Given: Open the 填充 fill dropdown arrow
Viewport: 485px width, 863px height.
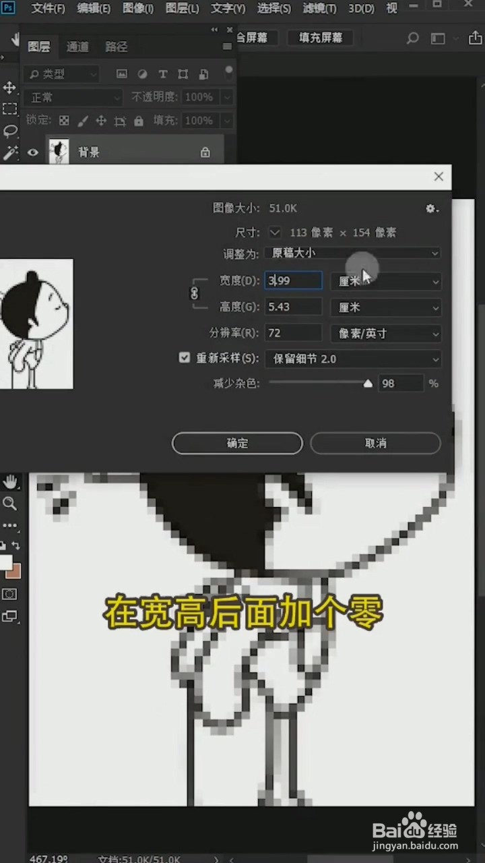Looking at the screenshot, I should pos(227,121).
